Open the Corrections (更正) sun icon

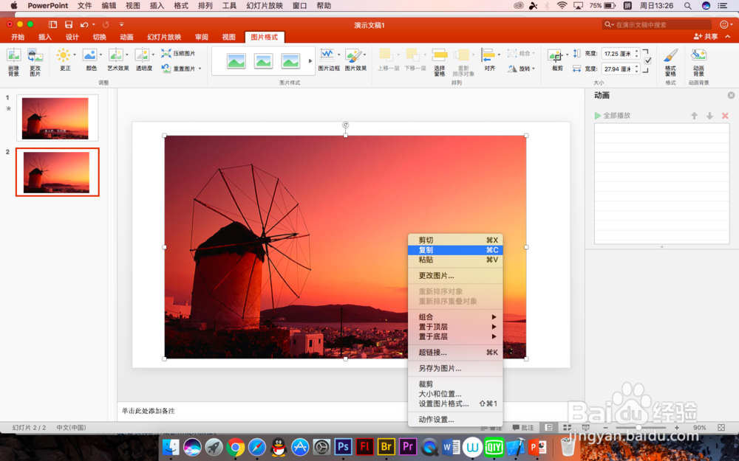click(63, 55)
